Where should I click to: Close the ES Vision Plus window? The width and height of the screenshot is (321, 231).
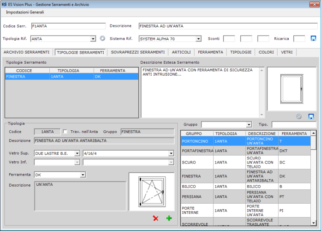click(x=314, y=4)
